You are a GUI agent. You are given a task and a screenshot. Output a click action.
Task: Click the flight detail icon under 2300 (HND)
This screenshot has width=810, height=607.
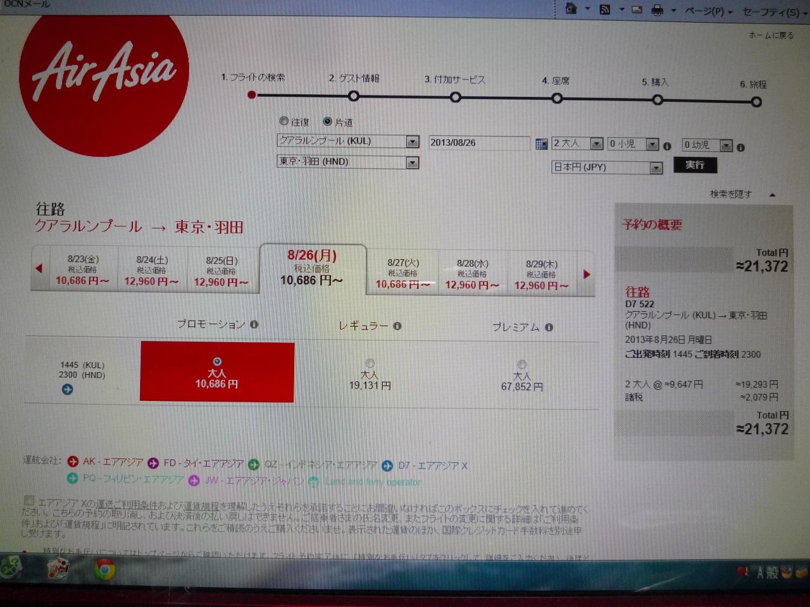point(67,389)
